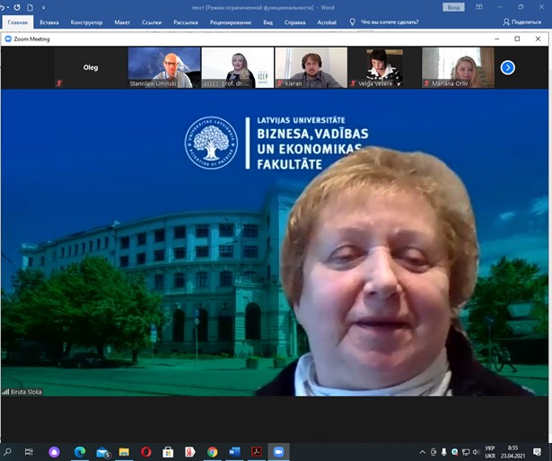Image resolution: width=552 pixels, height=461 pixels.
Task: Select Kieran's video thumbnail
Action: click(311, 67)
